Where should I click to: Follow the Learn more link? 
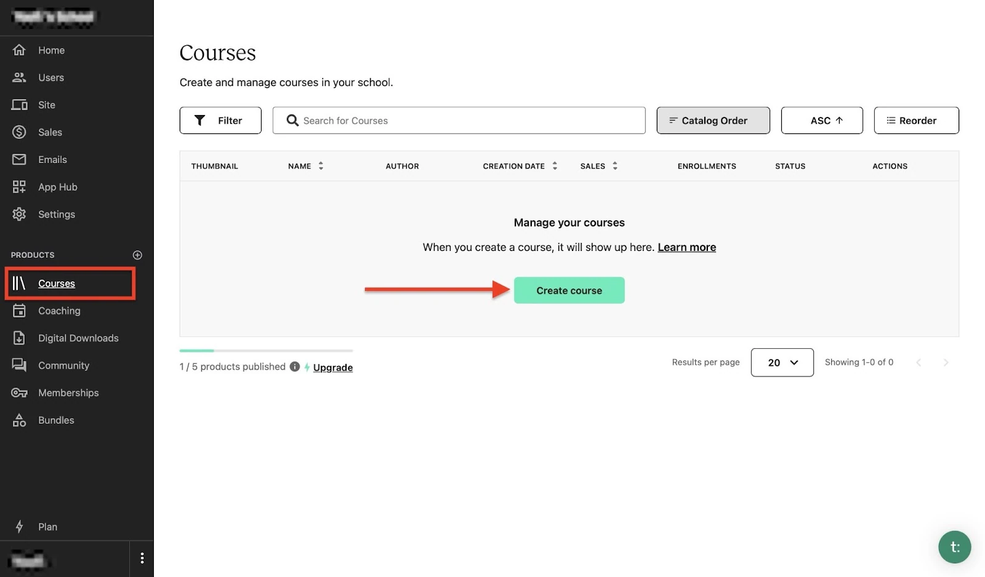pyautogui.click(x=686, y=247)
